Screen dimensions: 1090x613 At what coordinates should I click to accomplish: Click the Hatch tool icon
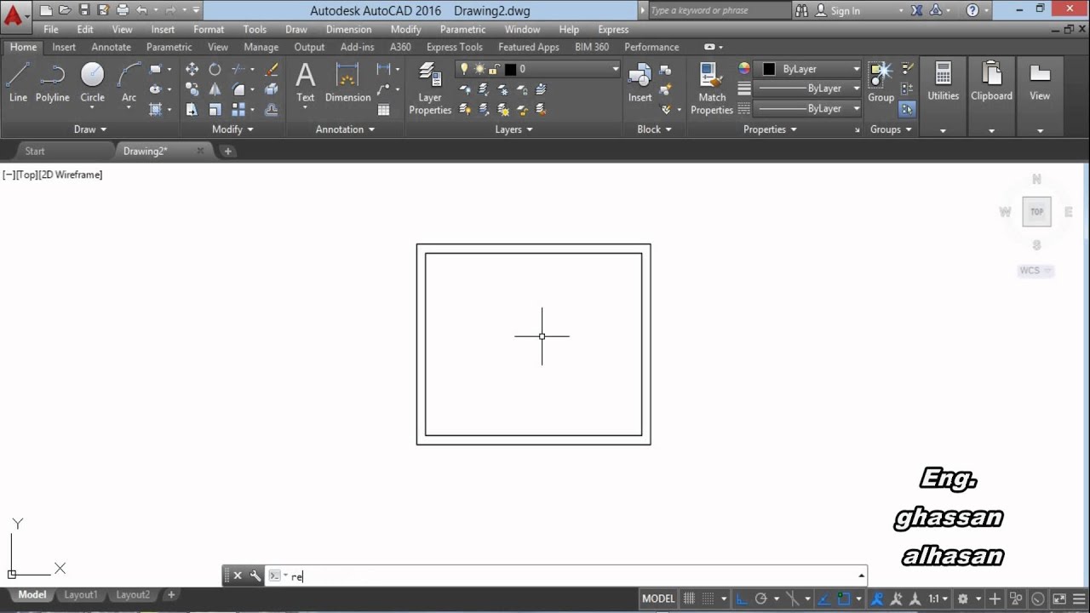tap(155, 110)
